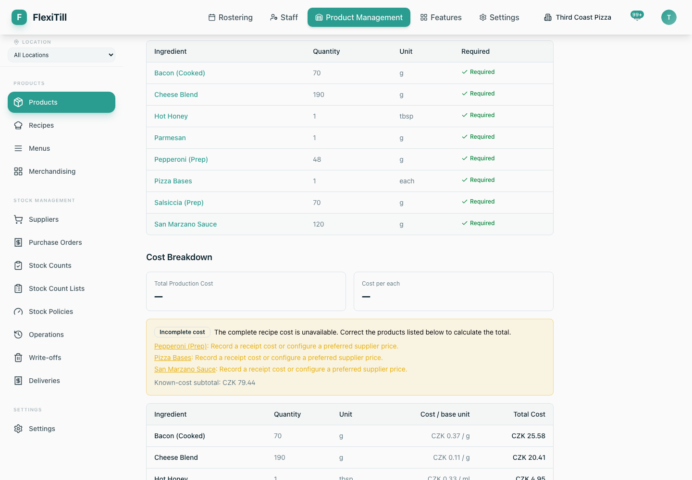The image size is (692, 480).
Task: Open the Hot Honey ingredient link
Action: [171, 116]
